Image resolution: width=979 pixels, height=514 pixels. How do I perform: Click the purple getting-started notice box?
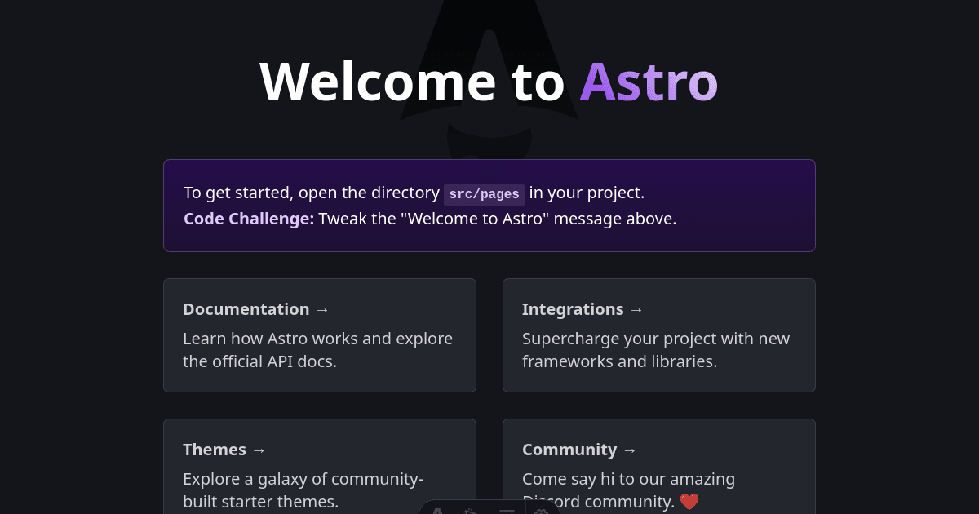(x=489, y=205)
